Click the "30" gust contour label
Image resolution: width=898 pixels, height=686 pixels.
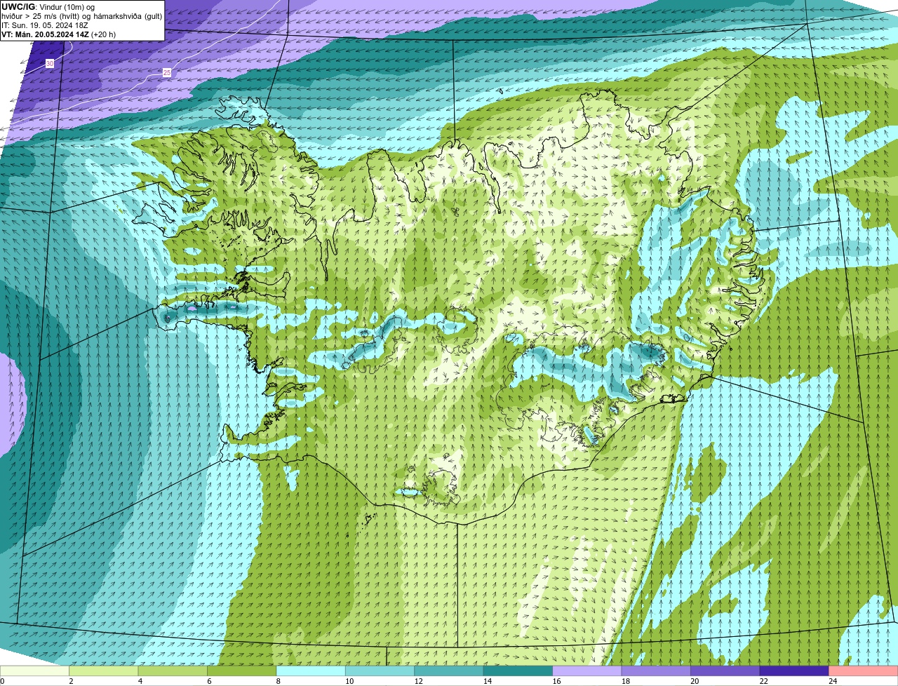pyautogui.click(x=49, y=64)
